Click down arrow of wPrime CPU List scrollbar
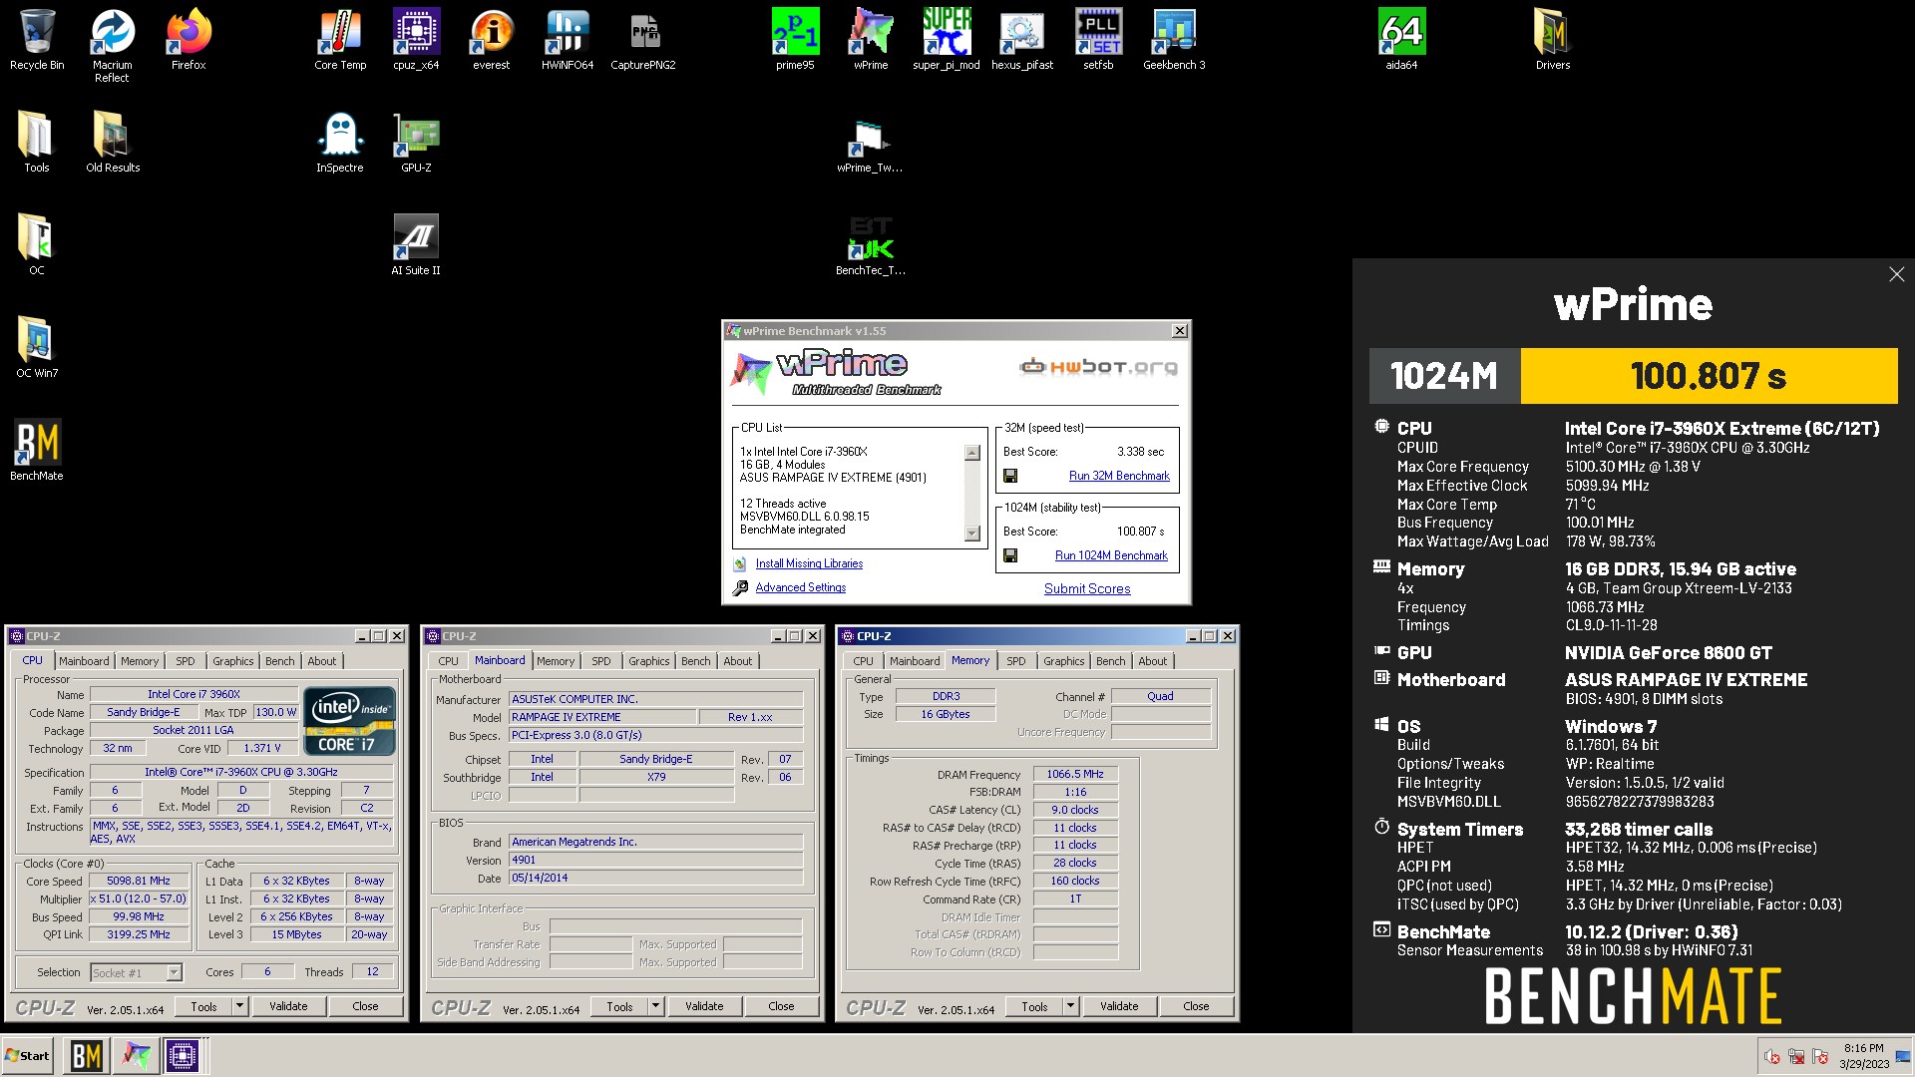This screenshot has height=1077, width=1915. [x=972, y=534]
